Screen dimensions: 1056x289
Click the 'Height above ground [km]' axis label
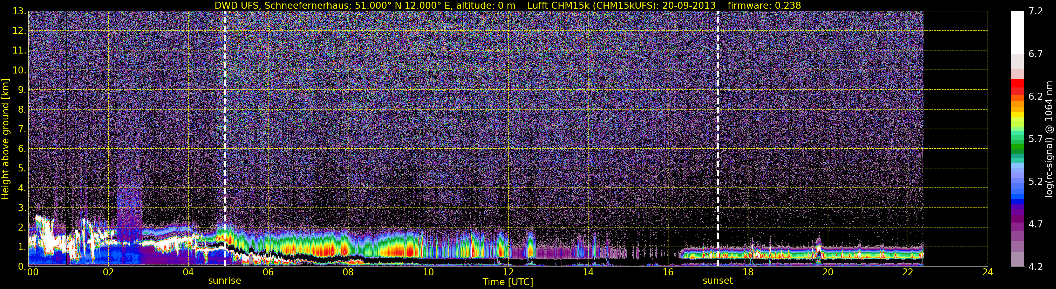point(5,139)
